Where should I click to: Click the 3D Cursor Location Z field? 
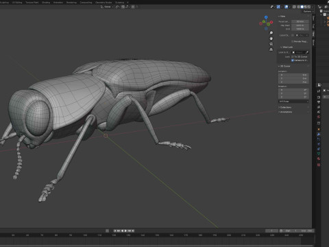[293, 82]
